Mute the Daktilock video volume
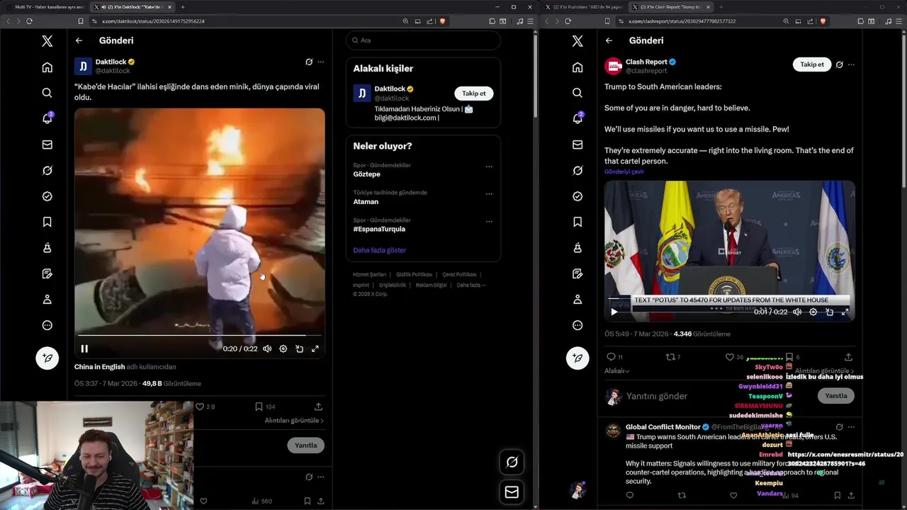This screenshot has width=907, height=510. 267,348
